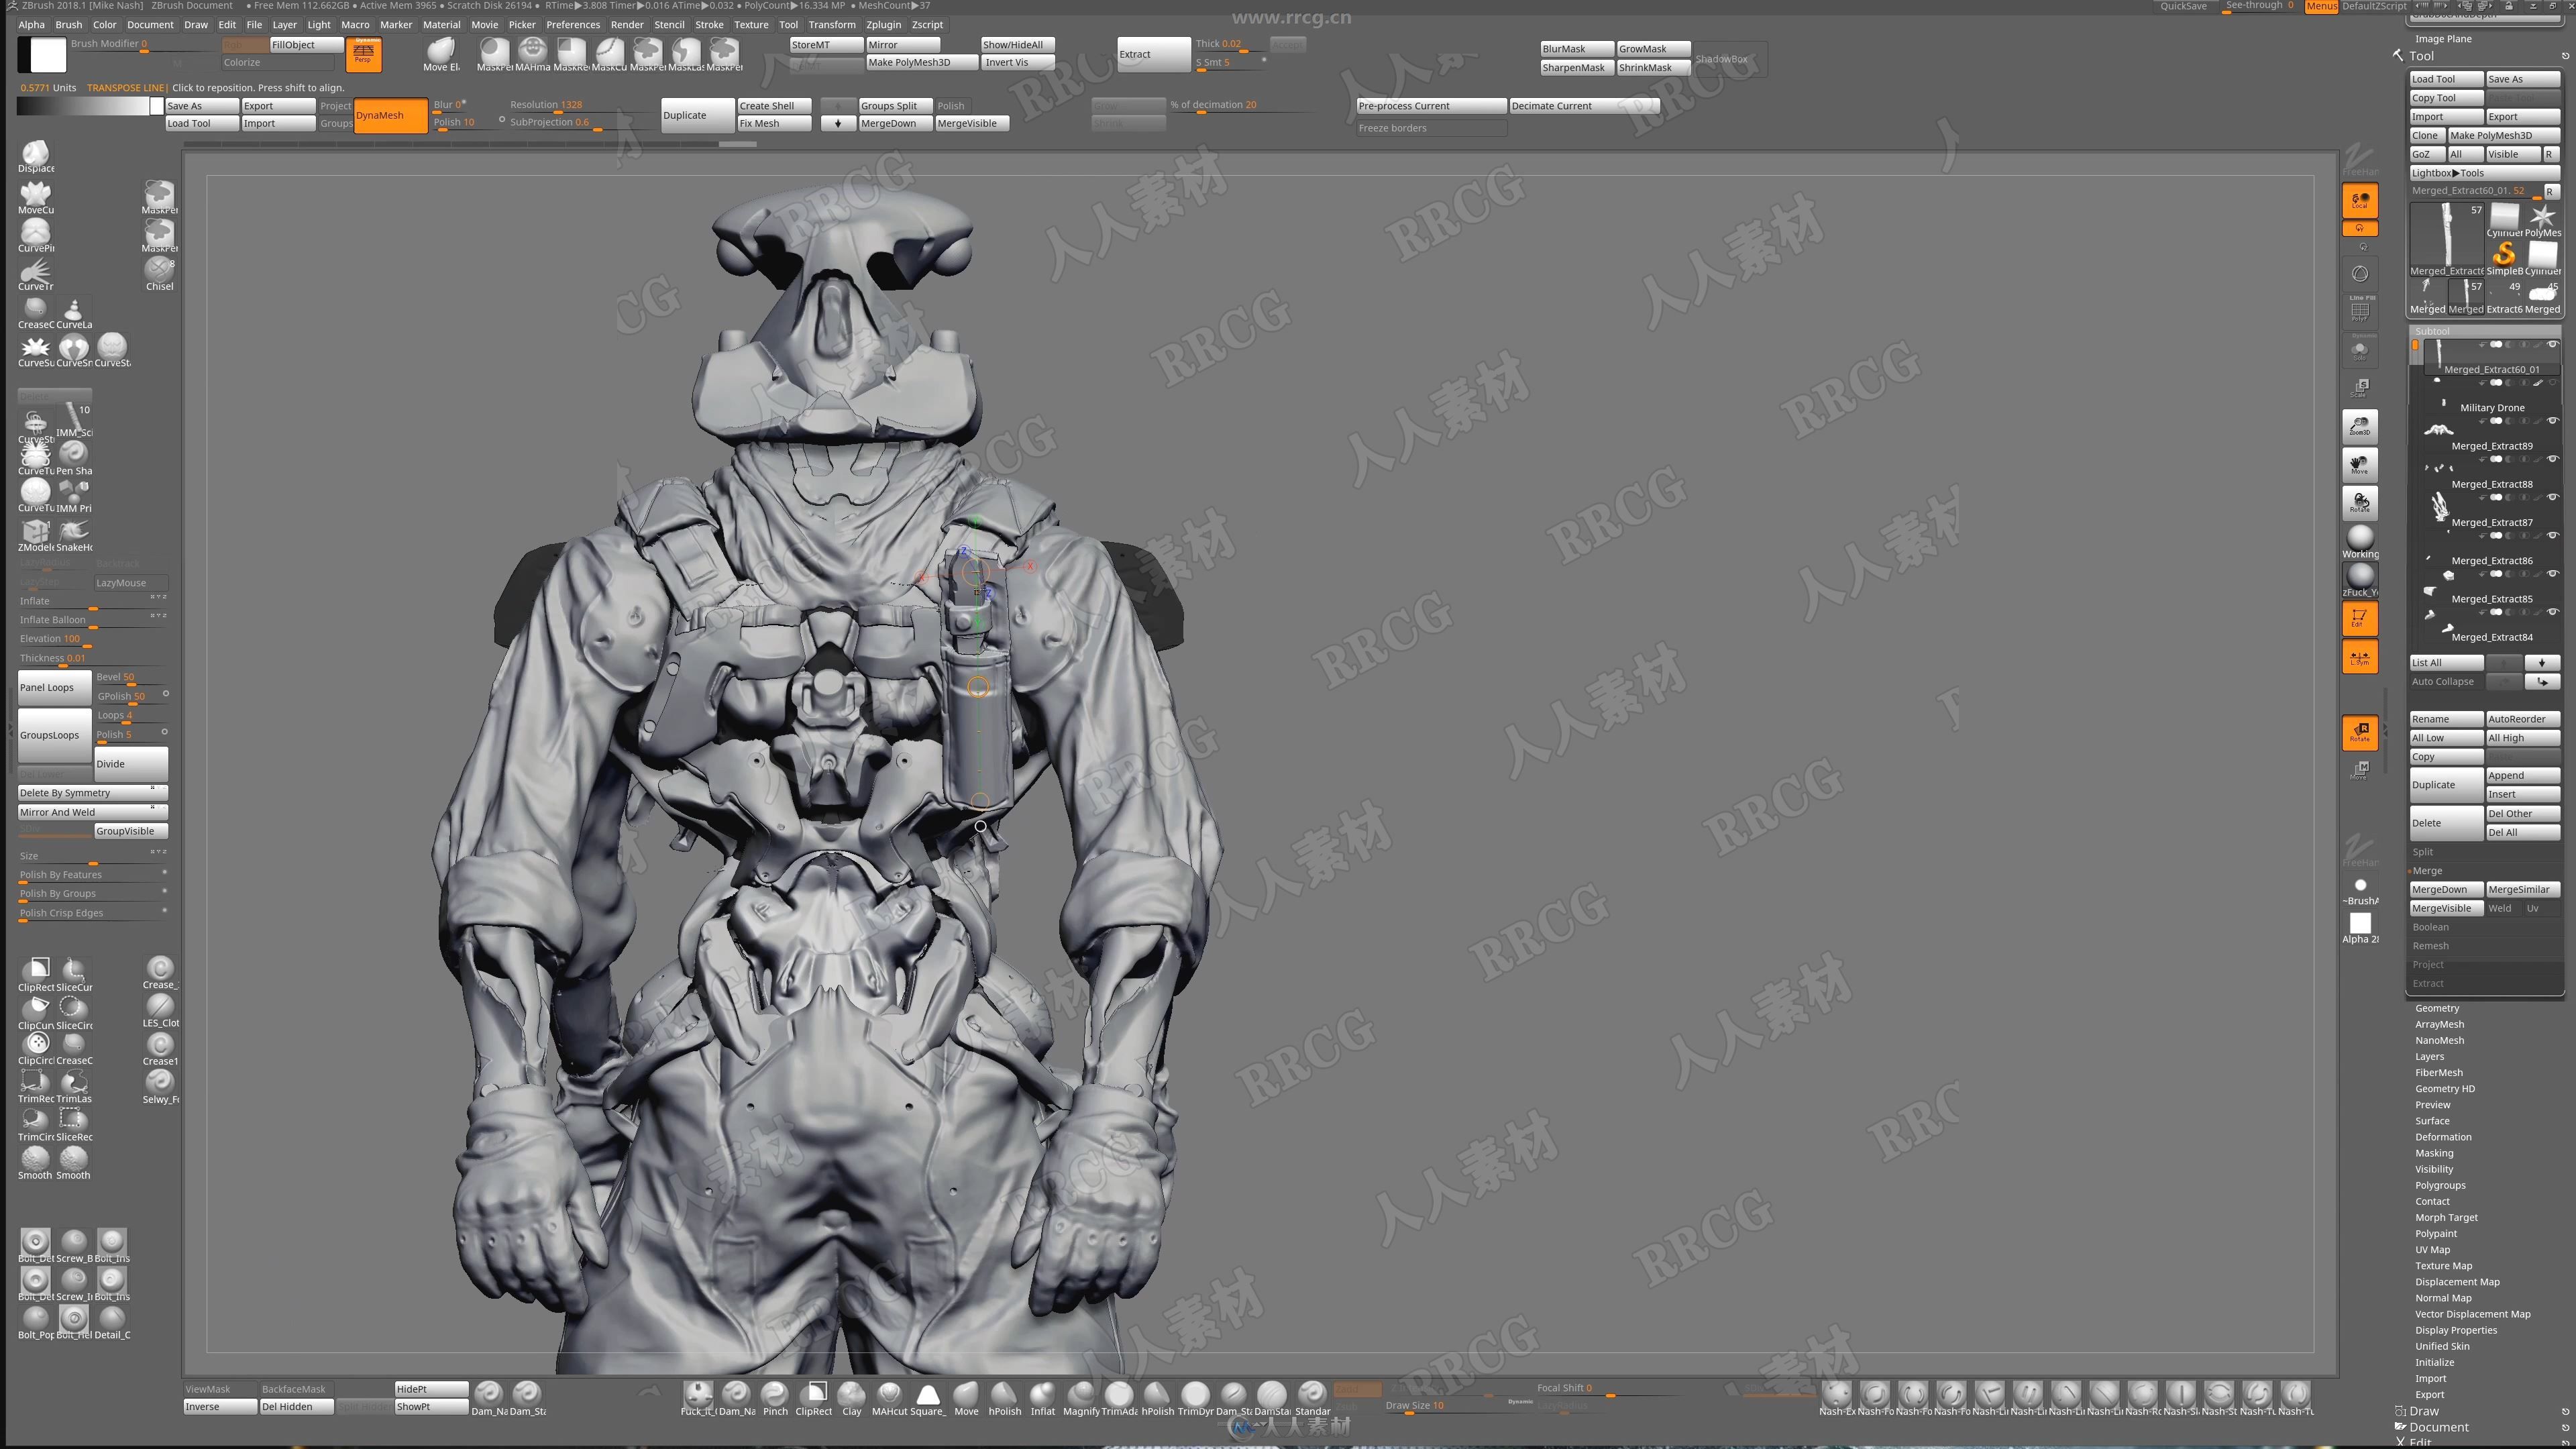
Task: Expand the Surface properties panel
Action: pyautogui.click(x=2432, y=1120)
